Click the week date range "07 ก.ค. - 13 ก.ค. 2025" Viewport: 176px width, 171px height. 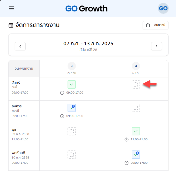tap(88, 44)
